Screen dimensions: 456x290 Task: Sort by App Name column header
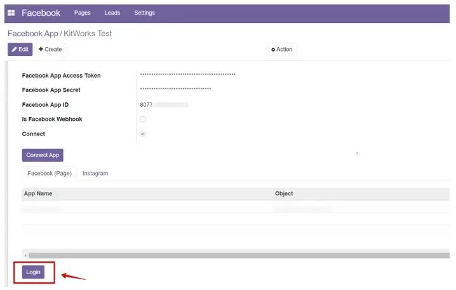point(38,193)
